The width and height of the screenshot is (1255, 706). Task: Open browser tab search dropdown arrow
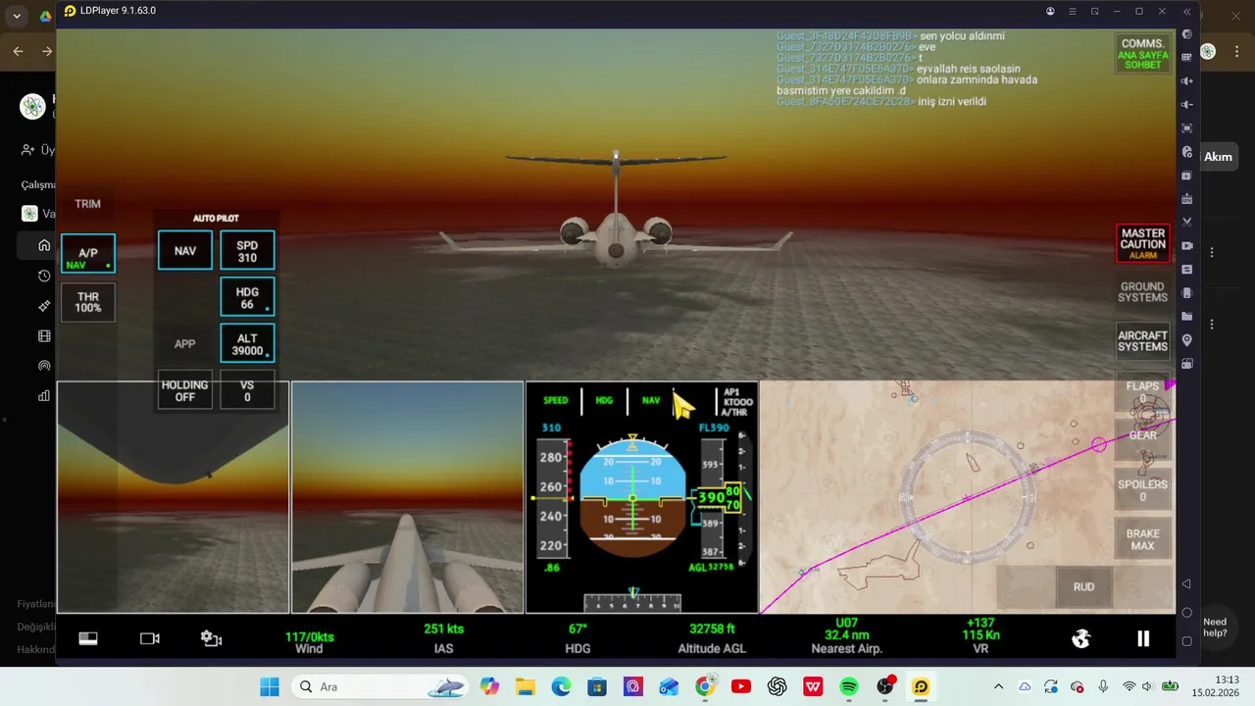17,16
